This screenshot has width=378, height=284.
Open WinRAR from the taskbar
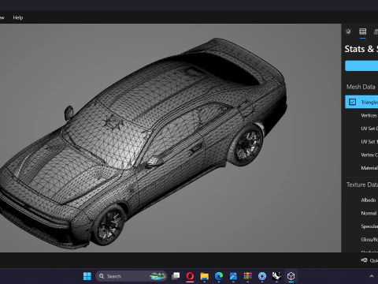click(247, 276)
